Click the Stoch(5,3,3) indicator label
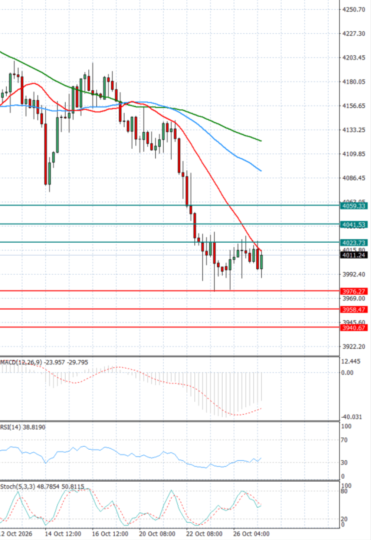 click(42, 486)
